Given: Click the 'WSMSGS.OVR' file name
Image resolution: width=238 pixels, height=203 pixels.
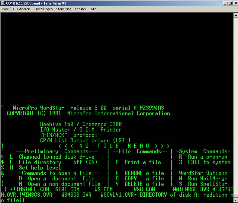Looking at the screenshot, I should point(76,195).
